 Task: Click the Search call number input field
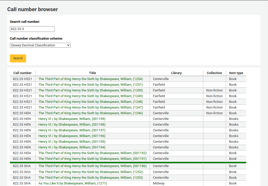[32, 29]
